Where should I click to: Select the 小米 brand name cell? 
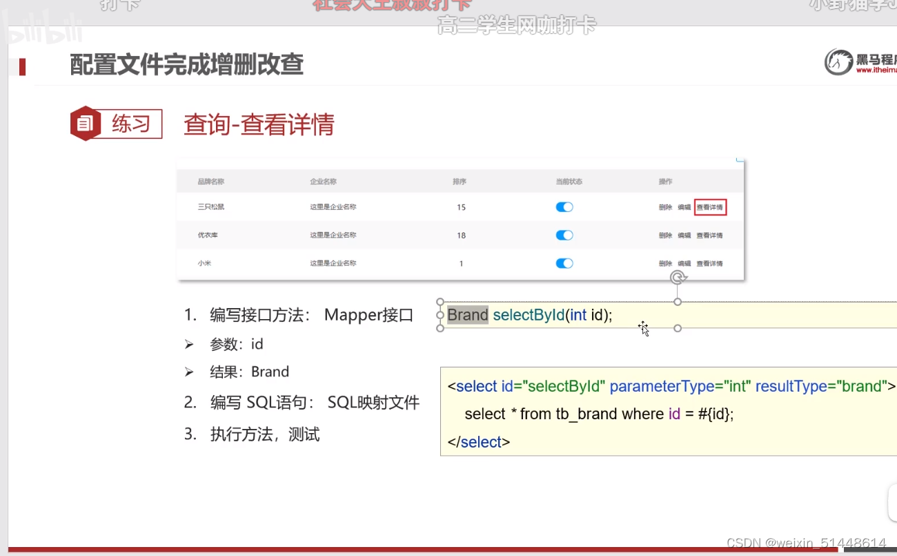coord(204,263)
